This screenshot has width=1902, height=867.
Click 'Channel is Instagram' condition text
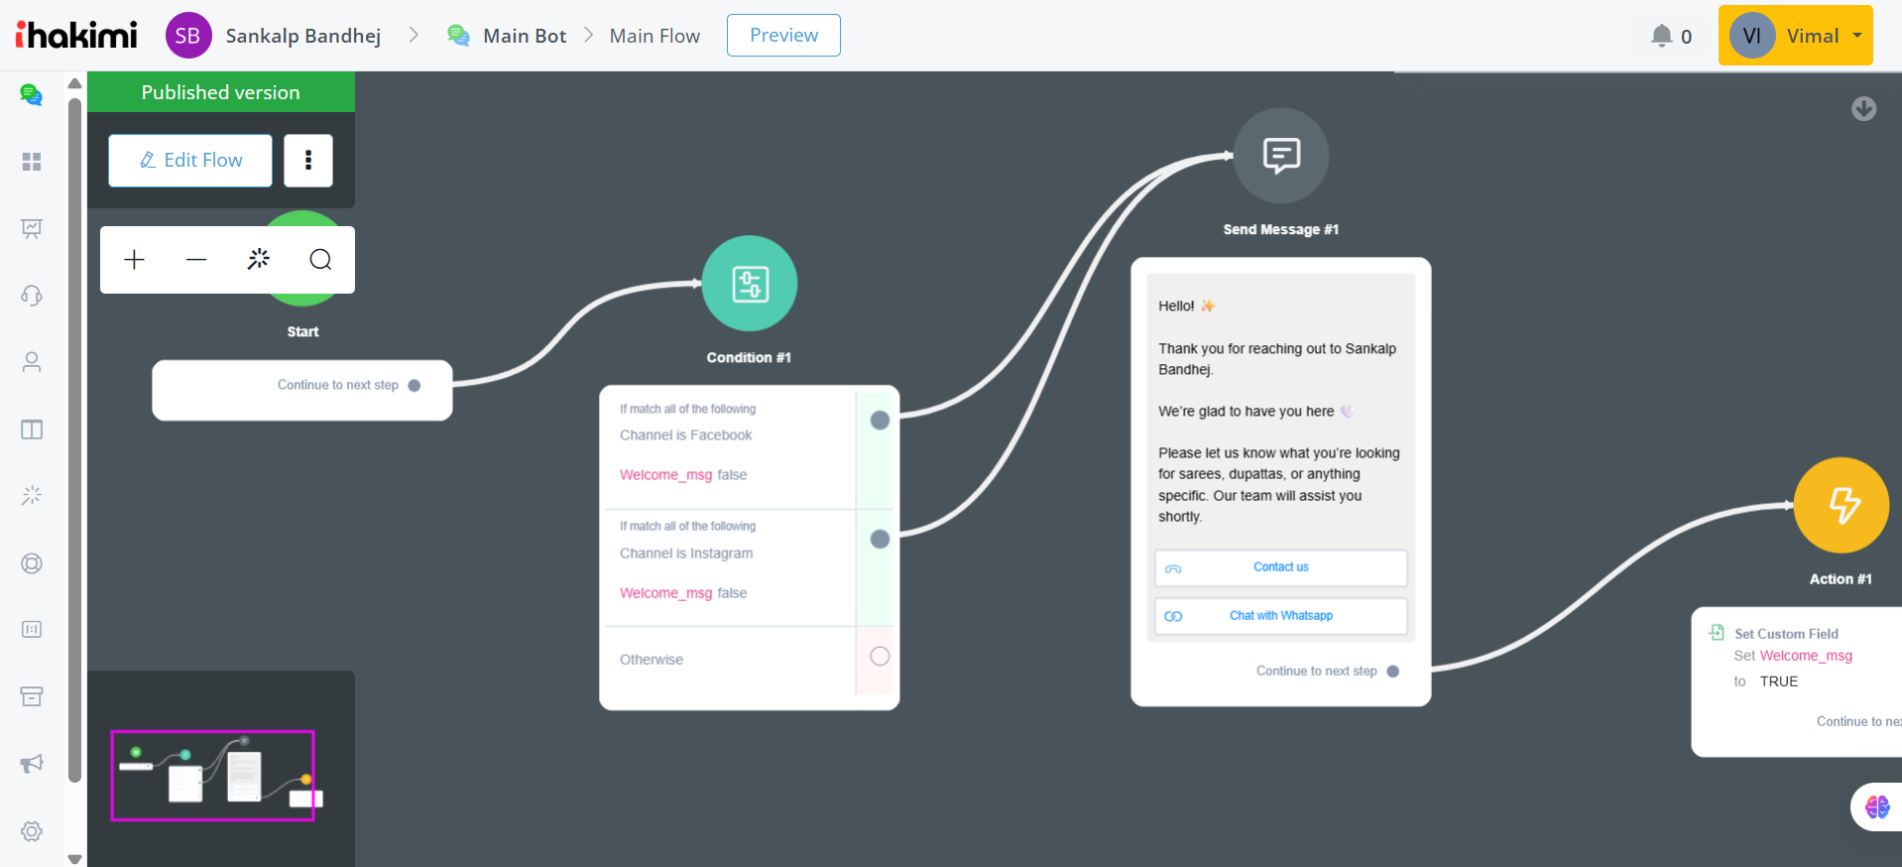686,554
